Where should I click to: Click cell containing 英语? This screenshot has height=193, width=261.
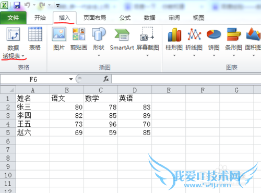coord(135,99)
